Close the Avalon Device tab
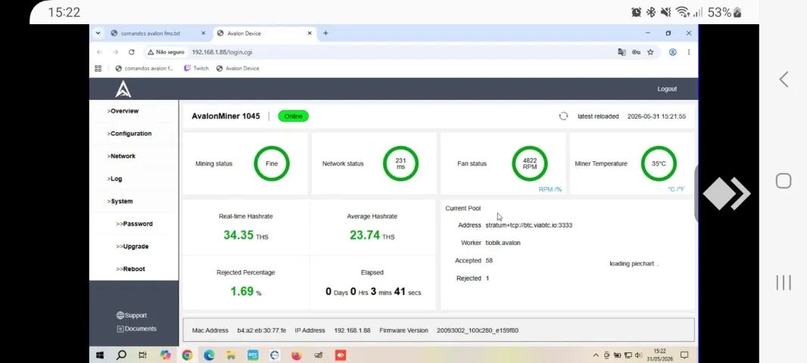Viewport: 807px width, 363px height. 310,33
